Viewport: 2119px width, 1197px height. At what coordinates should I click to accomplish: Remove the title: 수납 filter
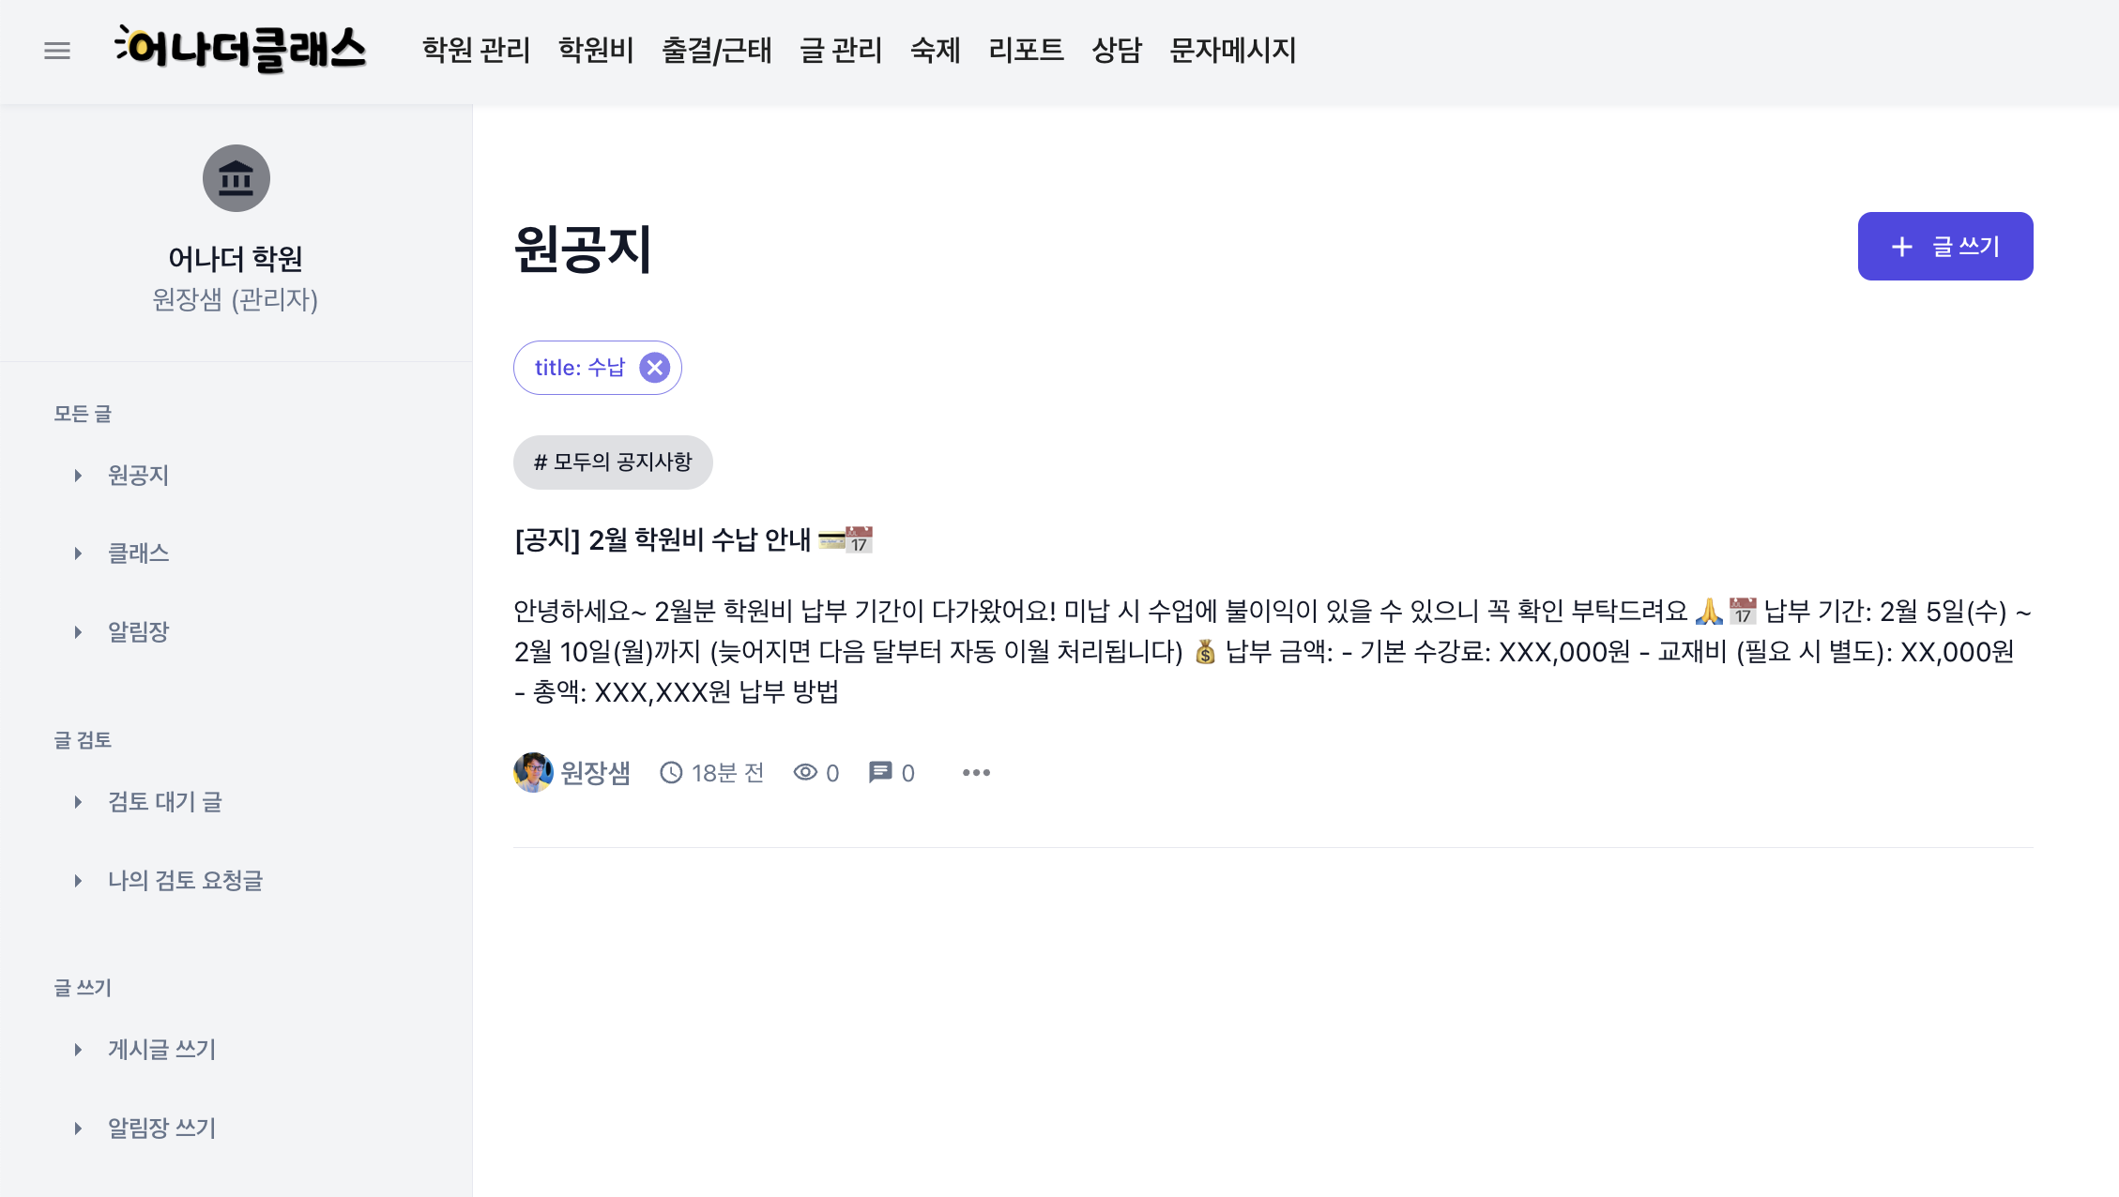(x=655, y=368)
